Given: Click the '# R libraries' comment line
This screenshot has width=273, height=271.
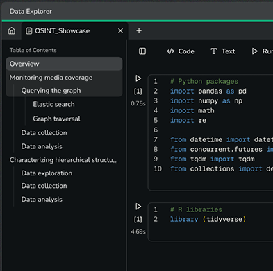Looking at the screenshot, I should pos(196,209).
